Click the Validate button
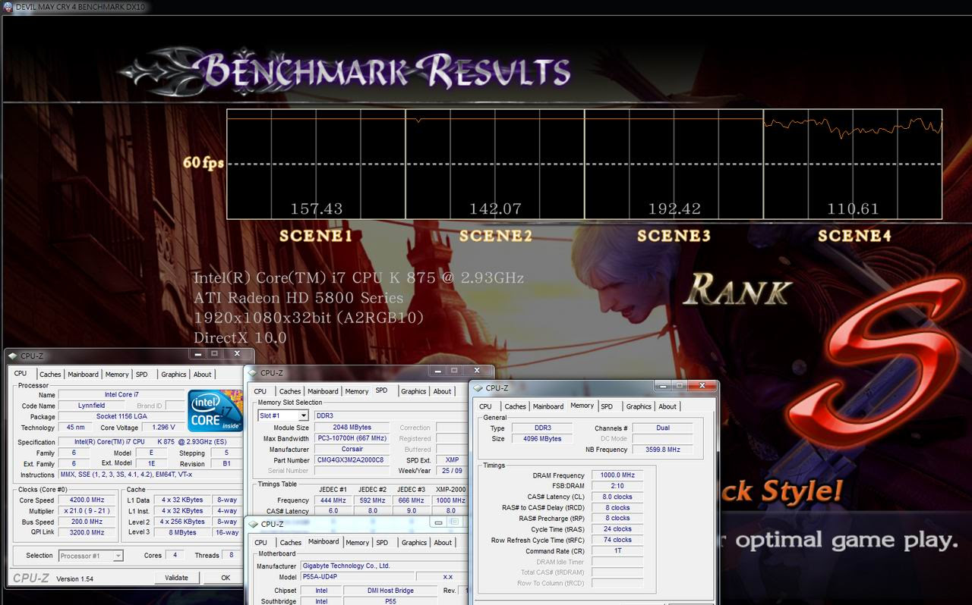The height and width of the screenshot is (605, 972). (x=176, y=578)
